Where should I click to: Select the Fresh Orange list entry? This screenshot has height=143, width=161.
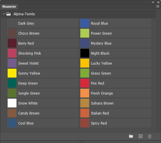click(x=115, y=93)
